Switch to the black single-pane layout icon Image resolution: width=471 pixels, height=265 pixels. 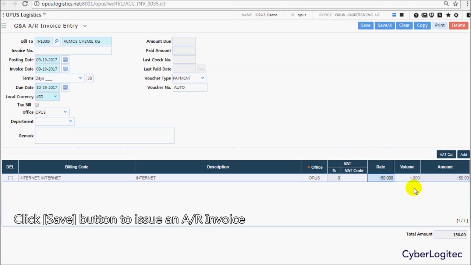click(401, 15)
